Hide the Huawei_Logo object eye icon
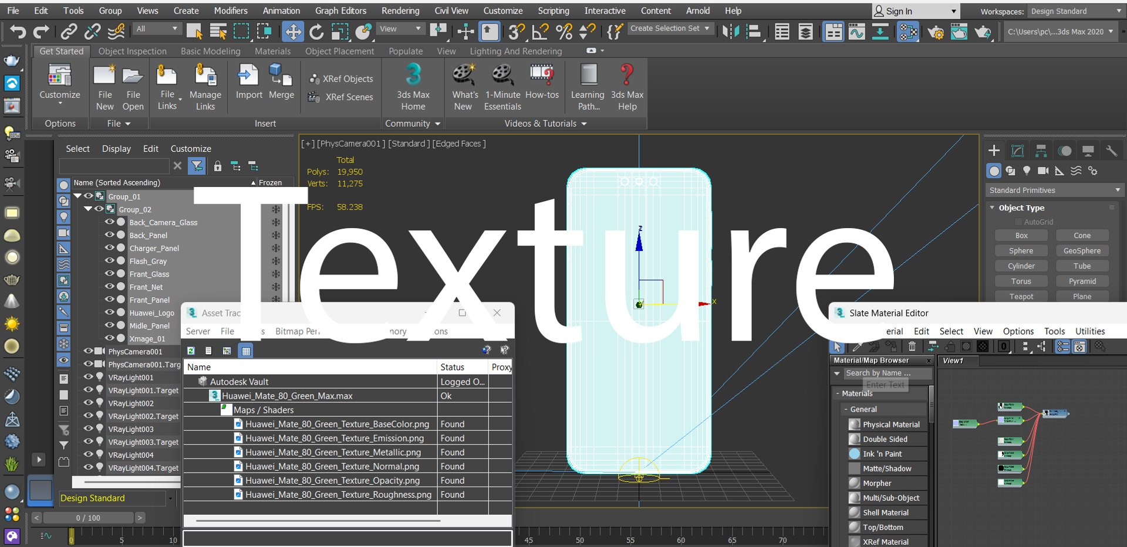The image size is (1127, 547). coord(109,312)
